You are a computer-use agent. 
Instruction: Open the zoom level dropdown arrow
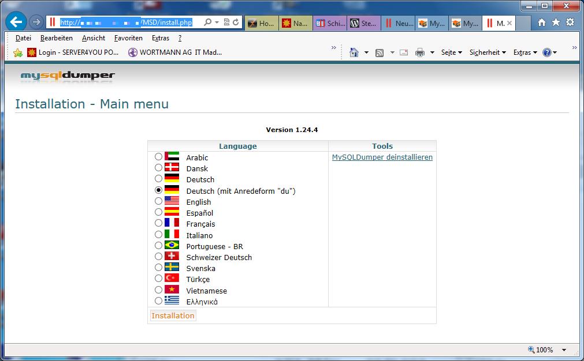[x=564, y=350]
